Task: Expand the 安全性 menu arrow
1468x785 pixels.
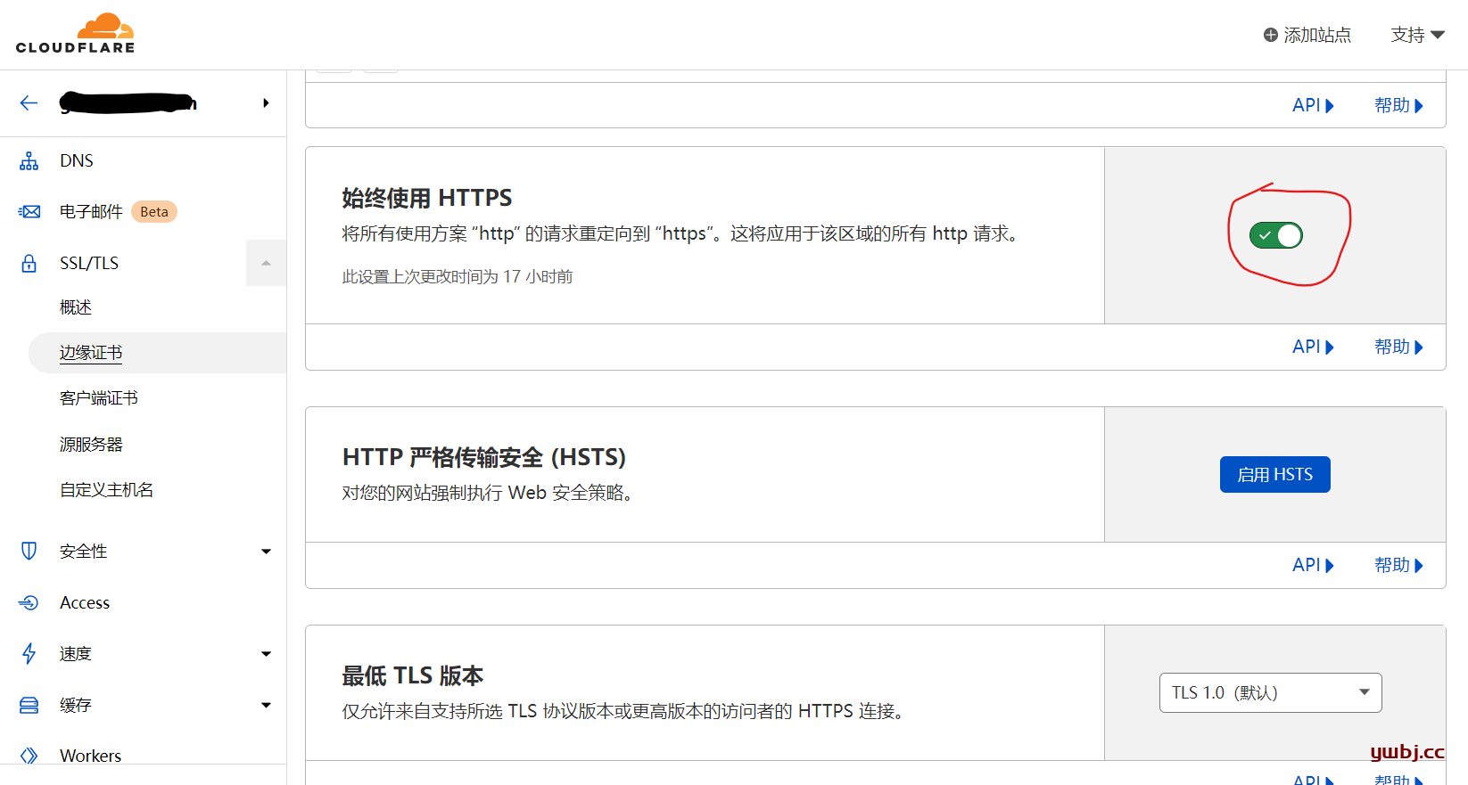Action: (266, 552)
